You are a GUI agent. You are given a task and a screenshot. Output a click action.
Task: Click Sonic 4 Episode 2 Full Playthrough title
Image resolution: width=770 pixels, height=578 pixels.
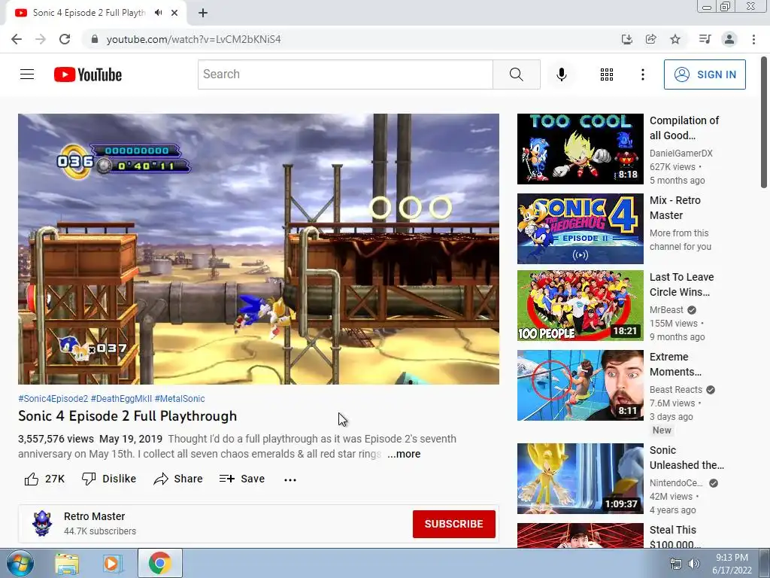128,416
